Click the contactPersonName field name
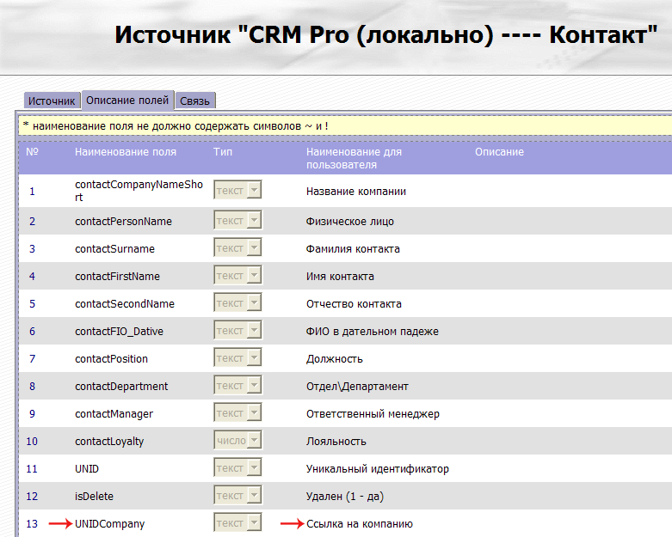This screenshot has width=672, height=537. [x=123, y=221]
